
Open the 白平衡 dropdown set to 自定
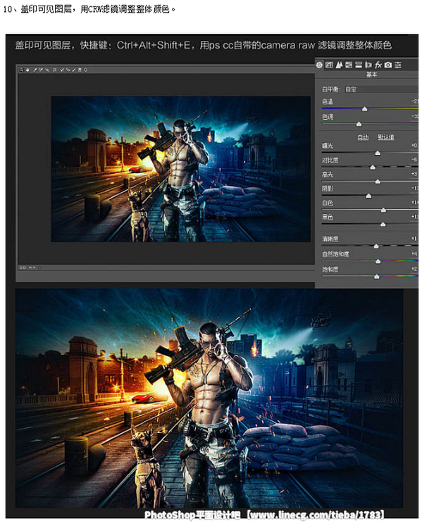[x=381, y=89]
